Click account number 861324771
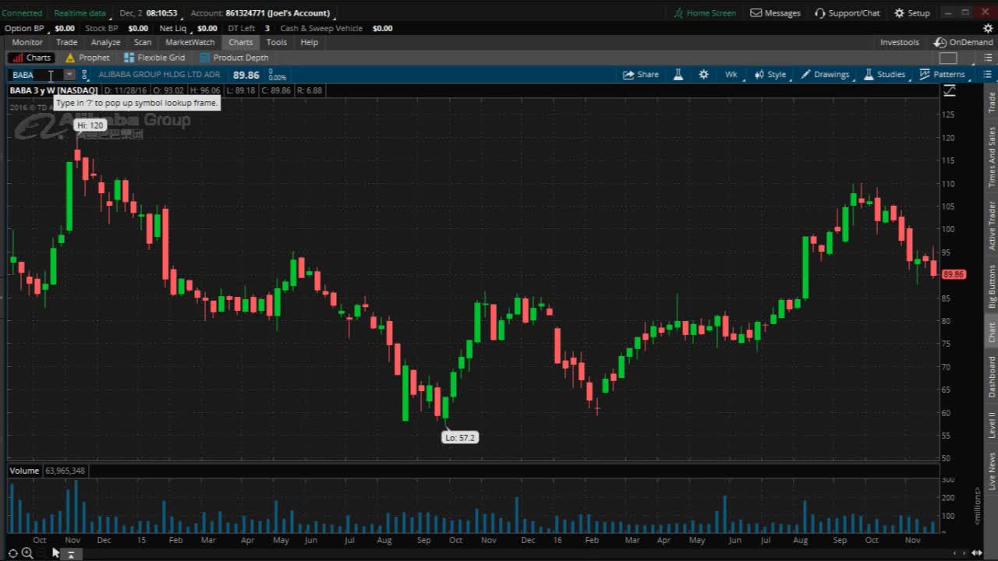The image size is (998, 561). (x=244, y=13)
